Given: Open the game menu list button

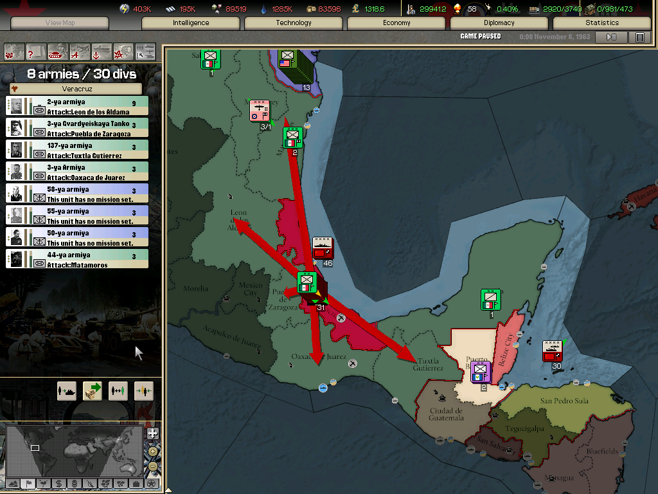Looking at the screenshot, I should tap(639, 37).
